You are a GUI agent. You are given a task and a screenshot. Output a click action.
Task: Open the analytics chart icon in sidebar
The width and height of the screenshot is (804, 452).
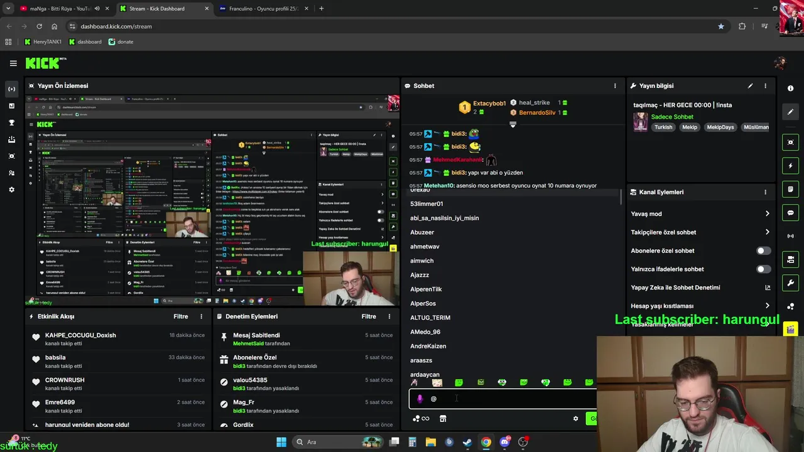[x=11, y=106]
